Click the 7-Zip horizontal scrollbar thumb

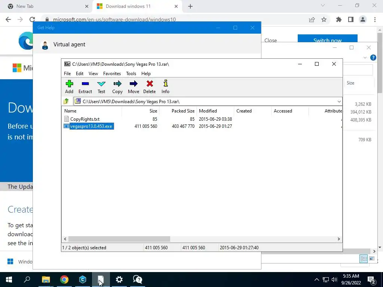(x=119, y=239)
